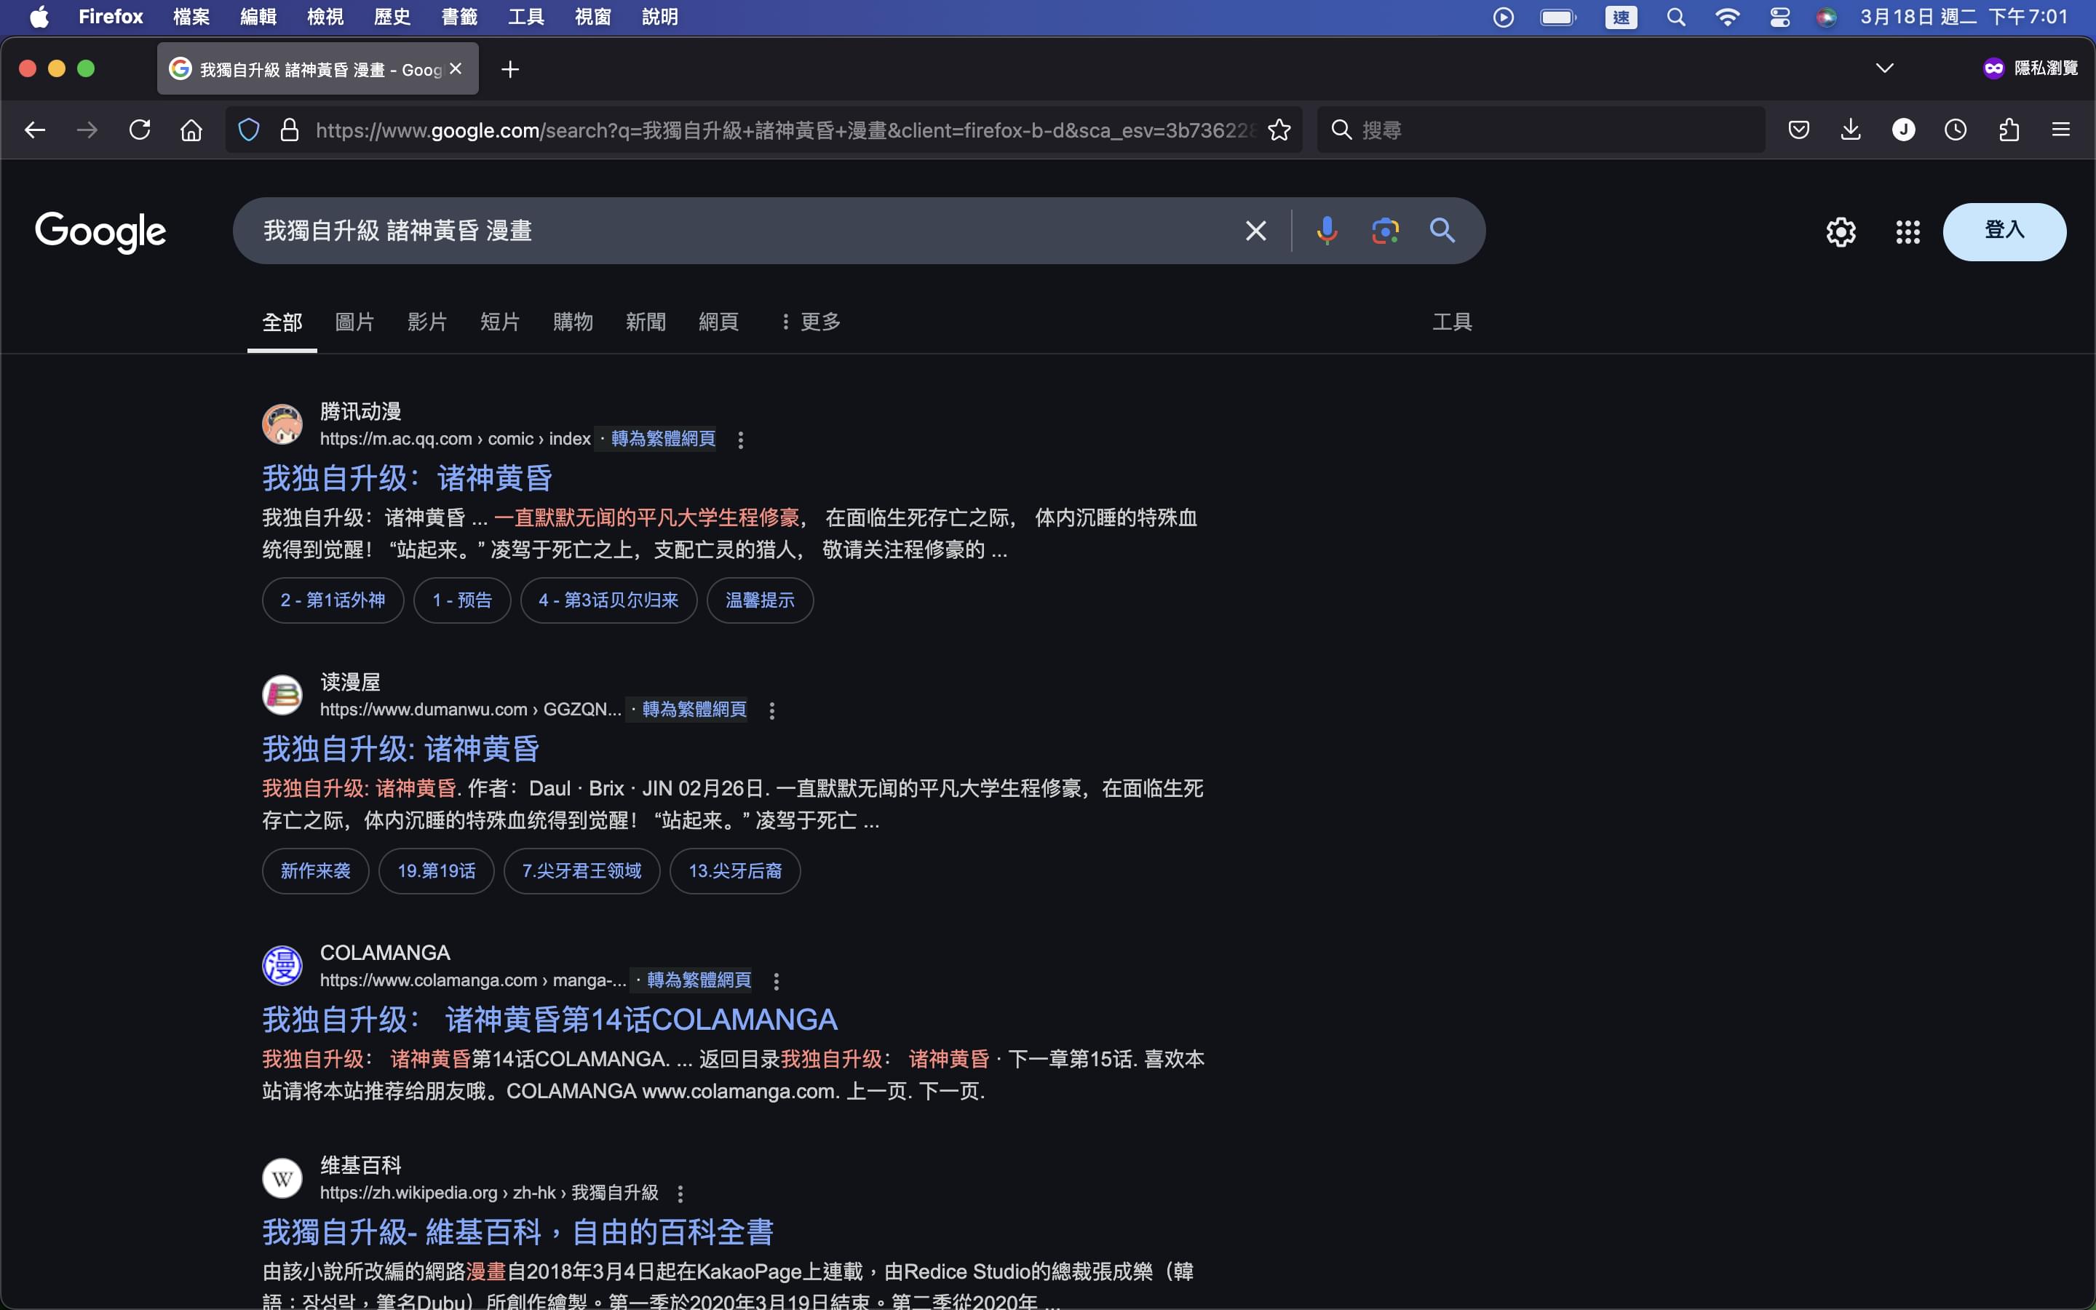Open options for the 腾讯动漫 result
Image resolution: width=2096 pixels, height=1310 pixels.
click(x=741, y=440)
